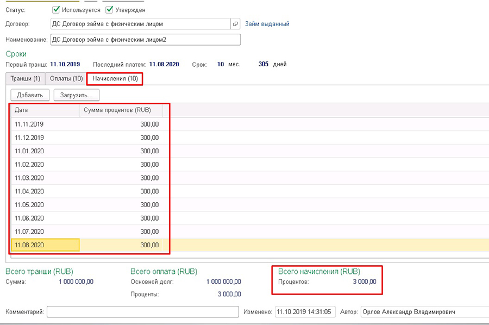Select the Начисления (10) tab
Image resolution: width=489 pixels, height=325 pixels.
[x=115, y=79]
